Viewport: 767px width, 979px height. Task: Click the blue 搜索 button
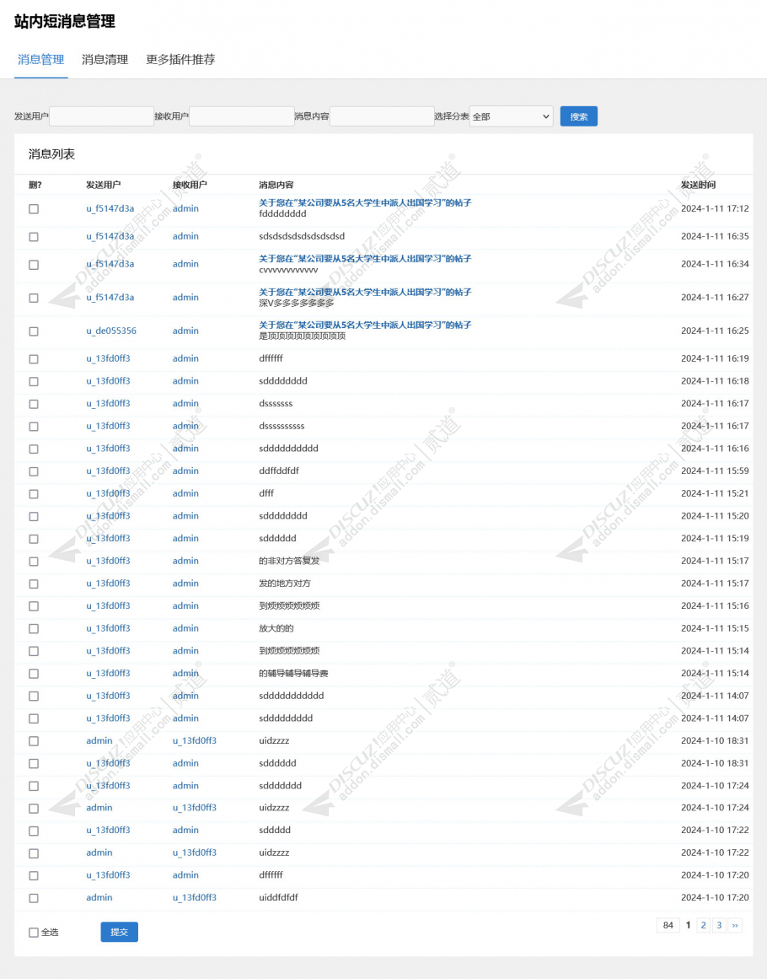coord(578,116)
